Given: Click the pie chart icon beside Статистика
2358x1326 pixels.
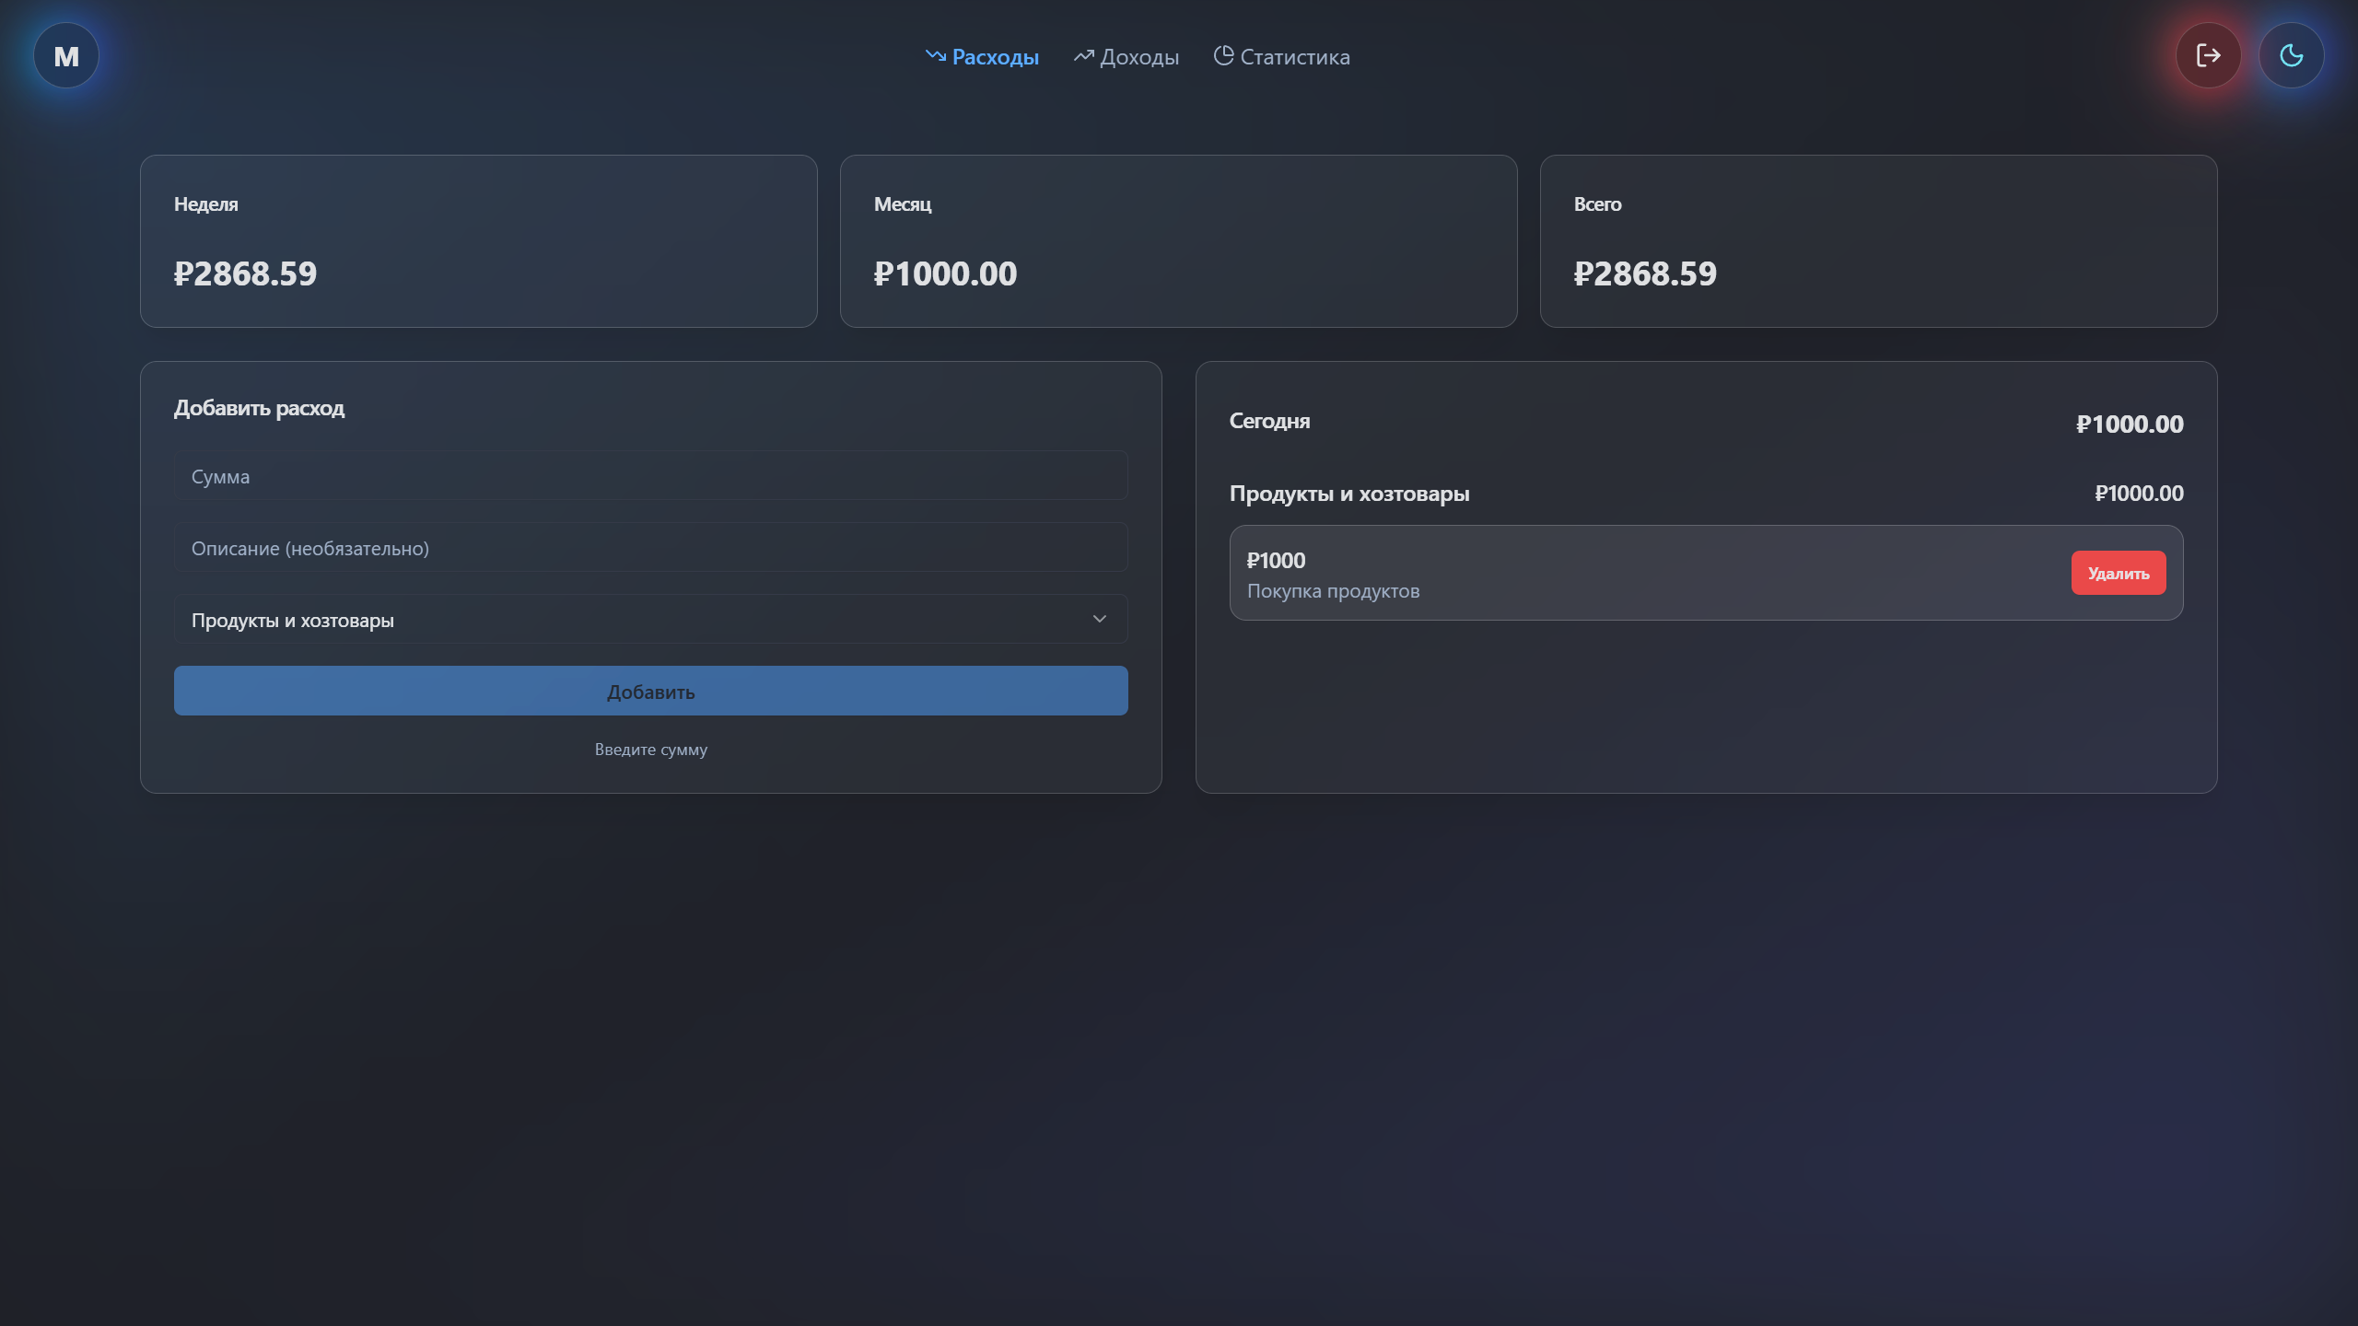Looking at the screenshot, I should (x=1223, y=55).
